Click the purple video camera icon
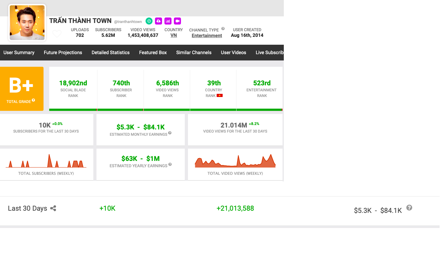The image size is (444, 262). [177, 21]
